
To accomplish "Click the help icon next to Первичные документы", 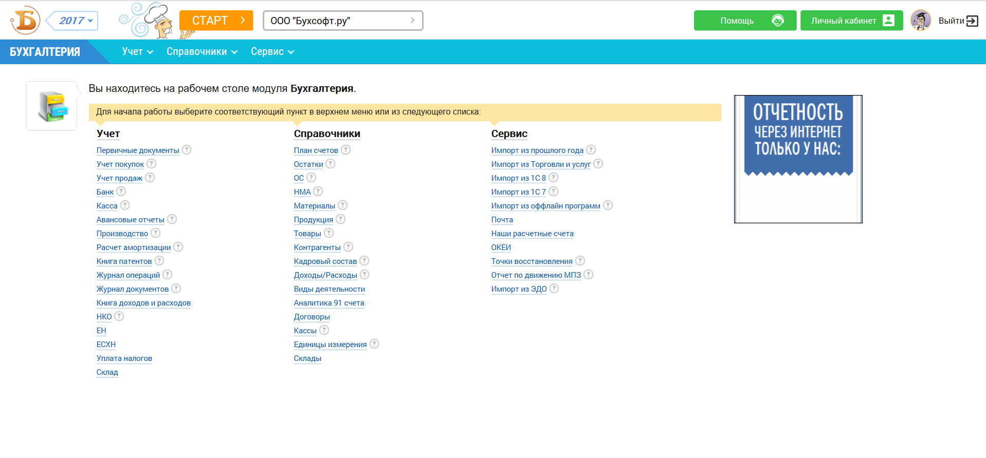I will [x=187, y=150].
